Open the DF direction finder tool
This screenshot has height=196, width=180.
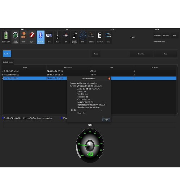pyautogui.click(x=66, y=37)
